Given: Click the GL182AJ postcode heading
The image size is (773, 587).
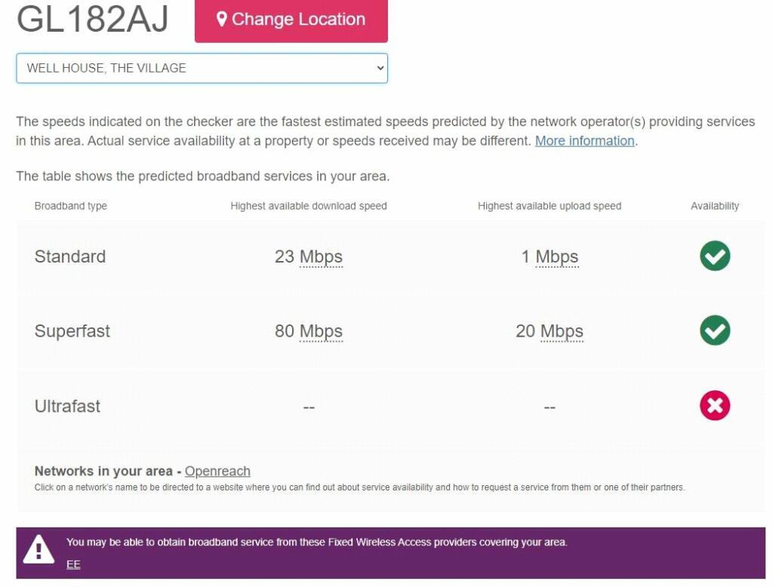Looking at the screenshot, I should point(93,19).
